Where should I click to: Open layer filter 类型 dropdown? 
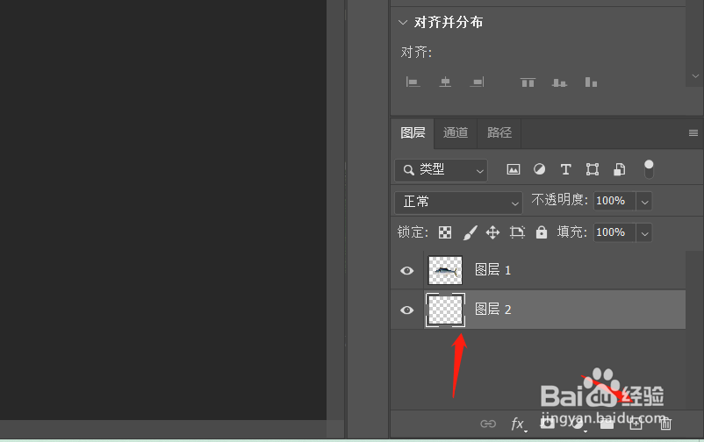441,170
